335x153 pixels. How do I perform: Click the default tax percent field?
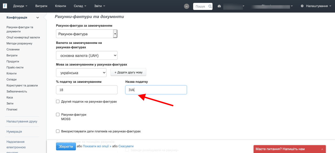(87, 90)
